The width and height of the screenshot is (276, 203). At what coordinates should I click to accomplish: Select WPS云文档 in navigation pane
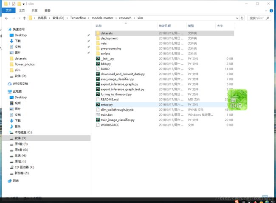tap(20, 83)
